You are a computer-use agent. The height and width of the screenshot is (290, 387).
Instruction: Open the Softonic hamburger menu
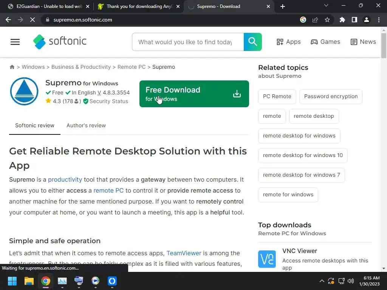point(15,42)
